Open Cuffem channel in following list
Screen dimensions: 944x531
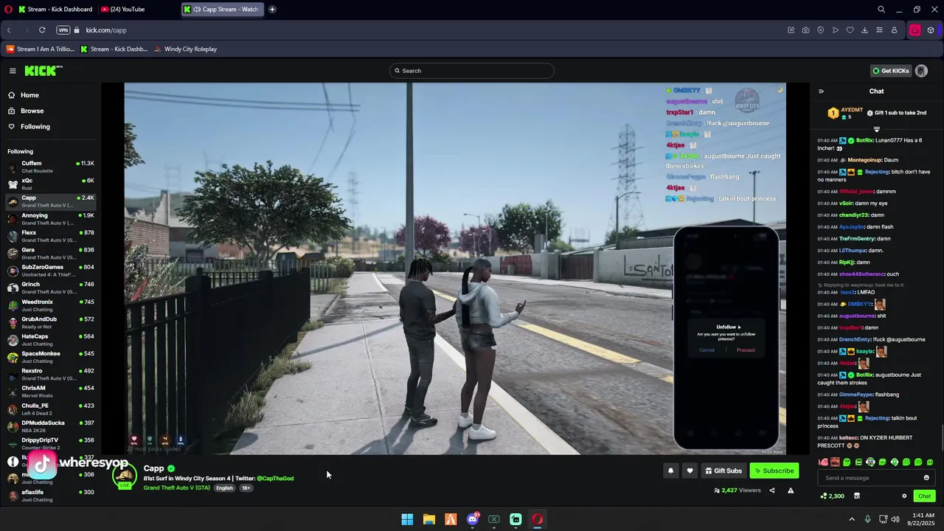tap(50, 167)
